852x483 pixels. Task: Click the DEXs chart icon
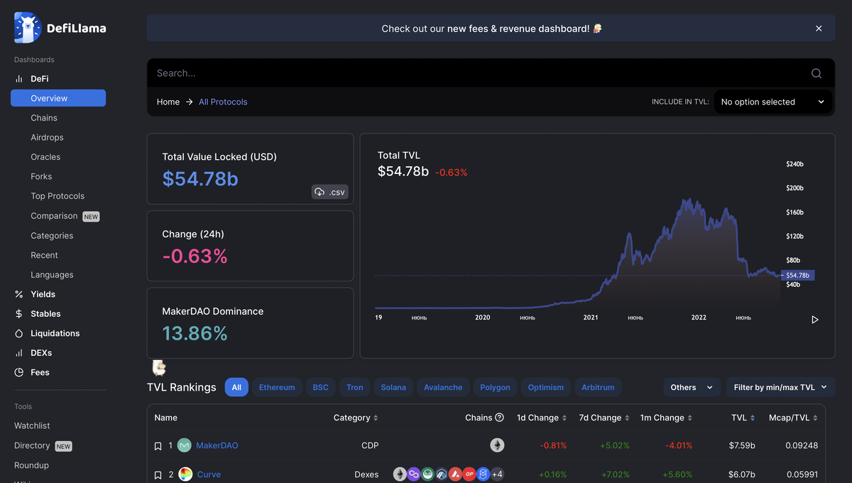pyautogui.click(x=19, y=353)
